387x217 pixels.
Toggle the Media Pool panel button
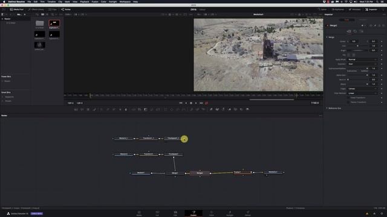point(16,10)
